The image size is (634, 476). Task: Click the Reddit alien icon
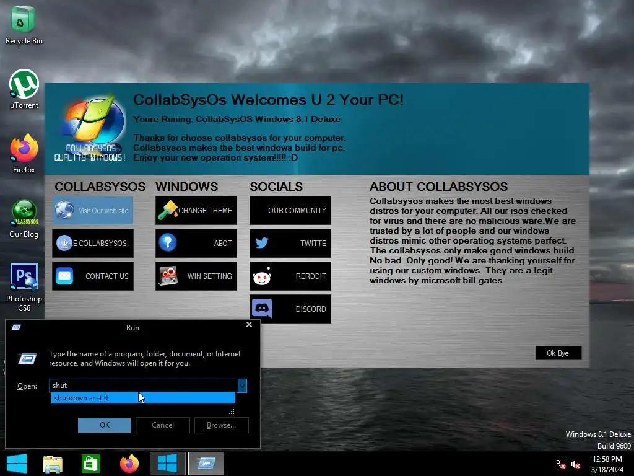tap(262, 276)
